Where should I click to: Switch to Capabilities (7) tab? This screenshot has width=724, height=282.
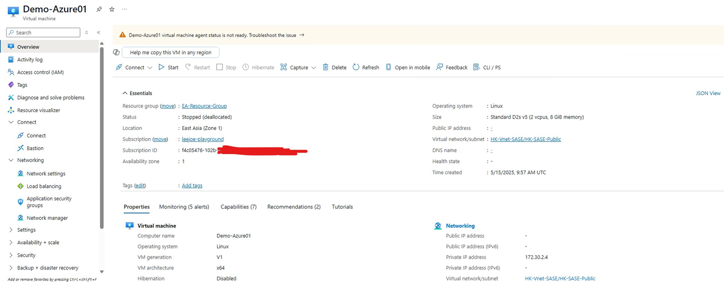pyautogui.click(x=239, y=207)
